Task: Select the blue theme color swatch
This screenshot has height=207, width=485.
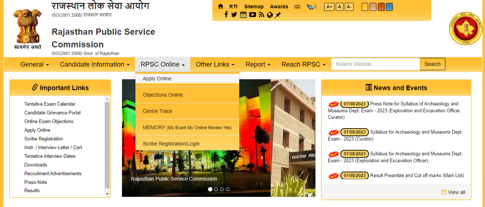Action: (389, 7)
